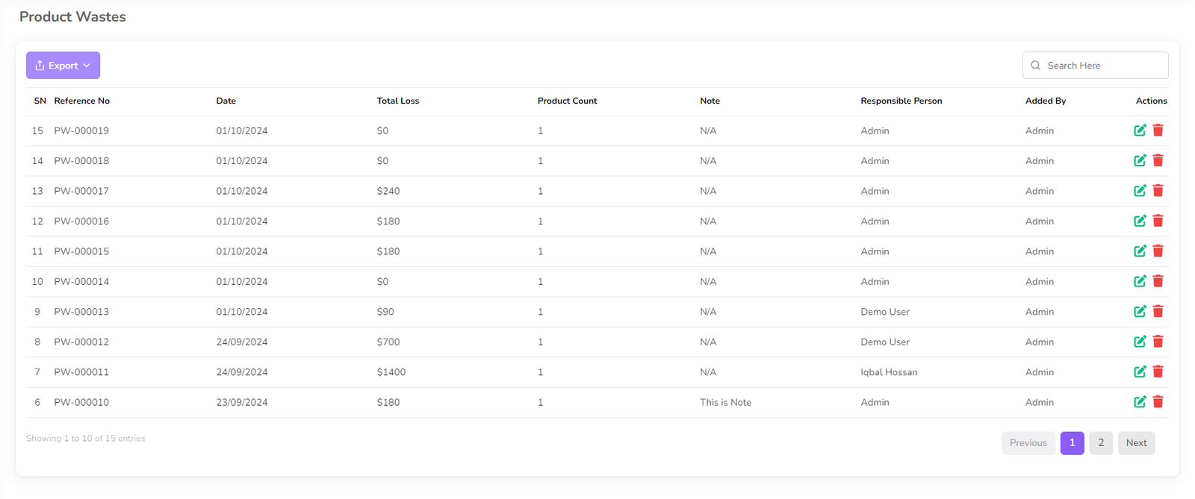Viewport: 1195px width, 499px height.
Task: Sort by the Date column header
Action: pos(226,101)
